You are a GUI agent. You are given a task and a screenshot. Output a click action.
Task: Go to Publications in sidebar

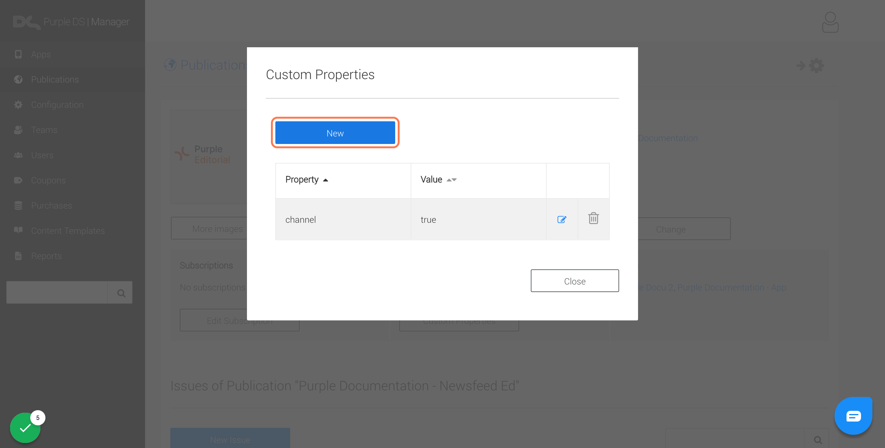pyautogui.click(x=55, y=79)
